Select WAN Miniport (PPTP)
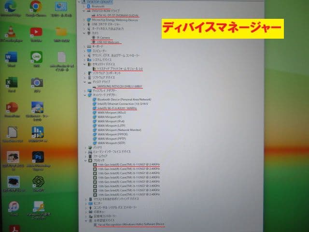Image resolution: width=309 pixels, height=232 pixels. pos(110,139)
